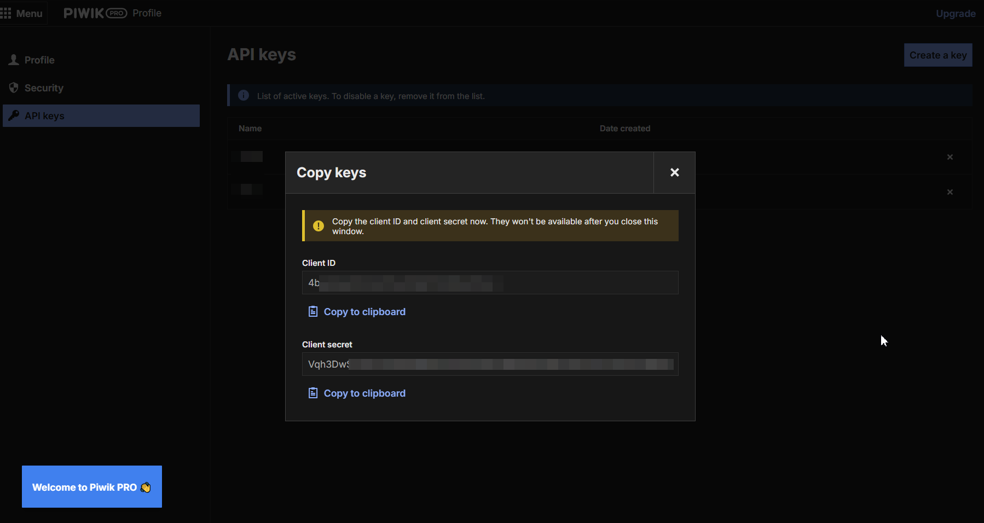Click the Date created column header
This screenshot has height=523, width=984.
click(625, 129)
